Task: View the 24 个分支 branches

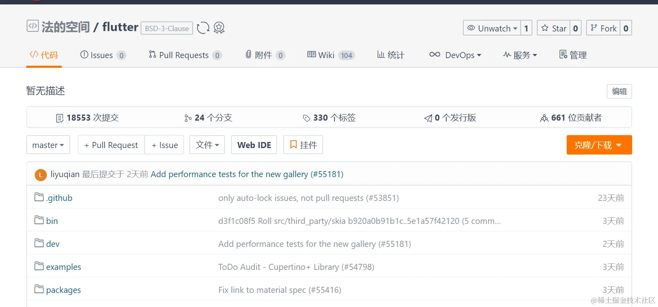Action: tap(208, 118)
